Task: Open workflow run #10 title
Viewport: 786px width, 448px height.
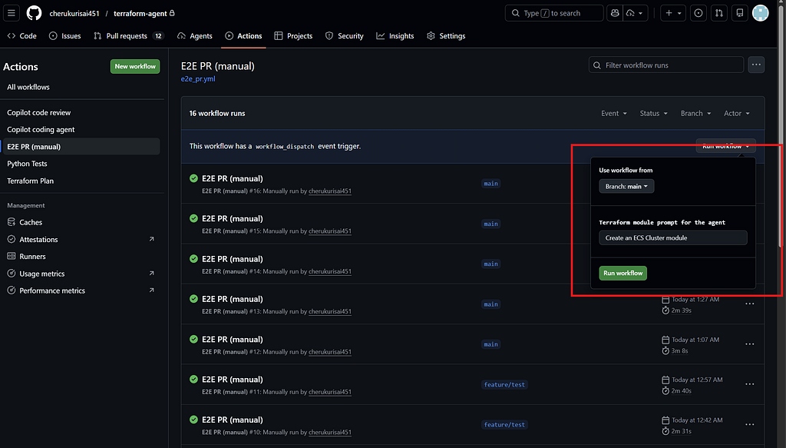Action: [x=232, y=420]
